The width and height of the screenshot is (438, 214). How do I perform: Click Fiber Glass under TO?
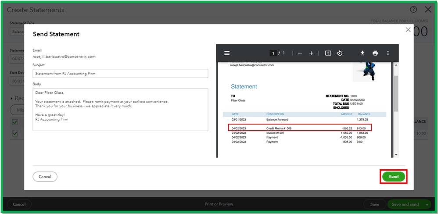point(238,100)
